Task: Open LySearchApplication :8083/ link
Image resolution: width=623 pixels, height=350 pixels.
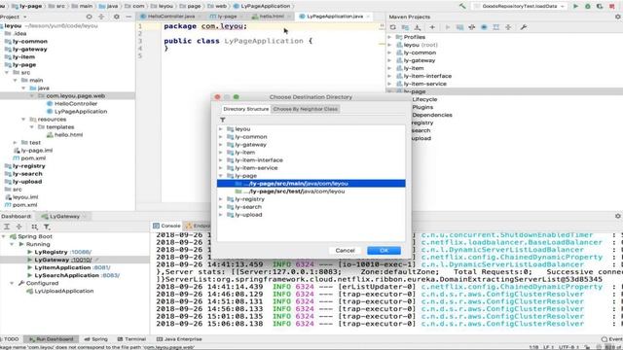Action: 110,275
